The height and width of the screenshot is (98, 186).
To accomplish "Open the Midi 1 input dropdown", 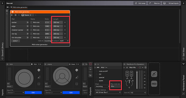I will [x=104, y=67].
